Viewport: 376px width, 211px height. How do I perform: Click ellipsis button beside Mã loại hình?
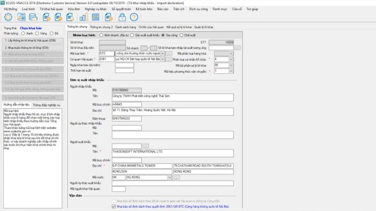[x=169, y=54]
